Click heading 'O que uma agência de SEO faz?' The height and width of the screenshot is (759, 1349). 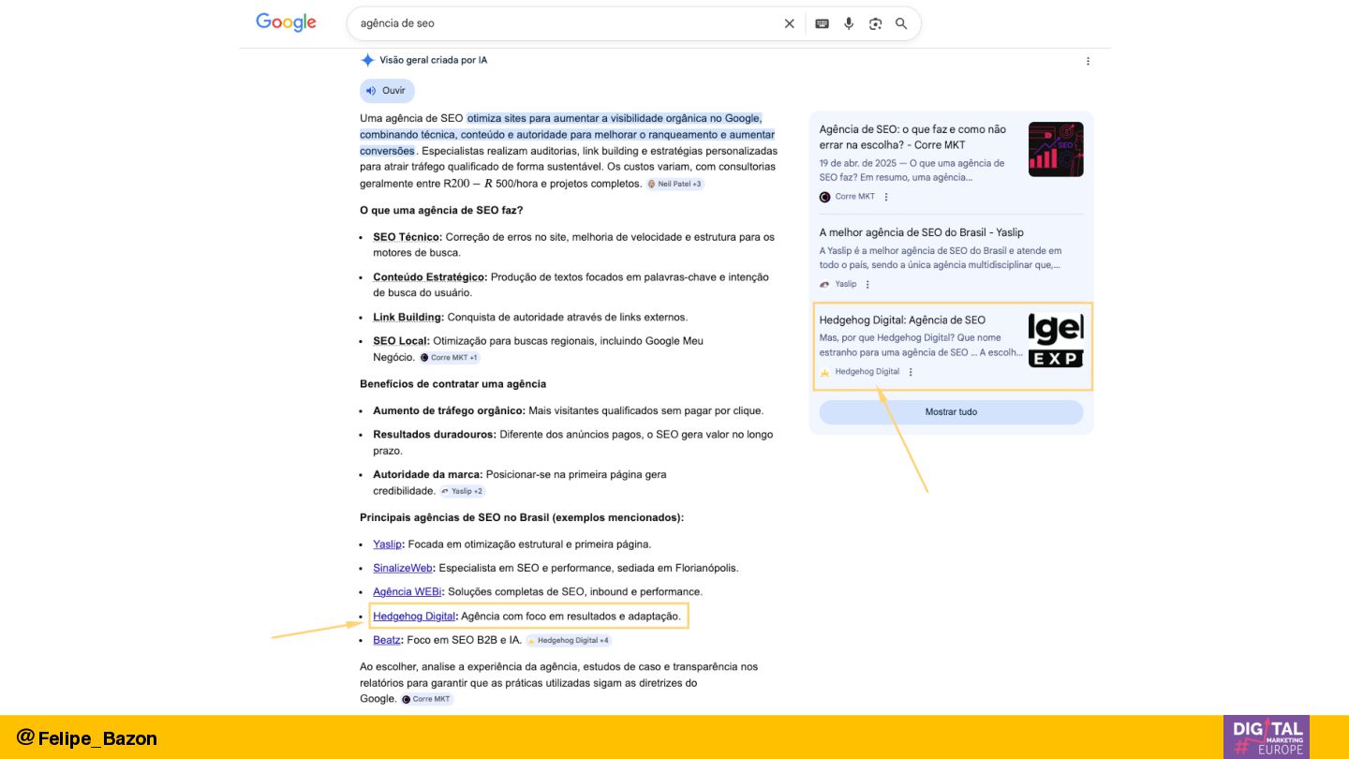(441, 211)
